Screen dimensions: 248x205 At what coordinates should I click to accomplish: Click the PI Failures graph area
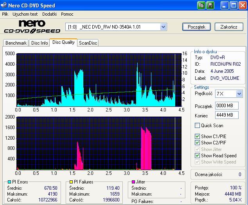99,143
